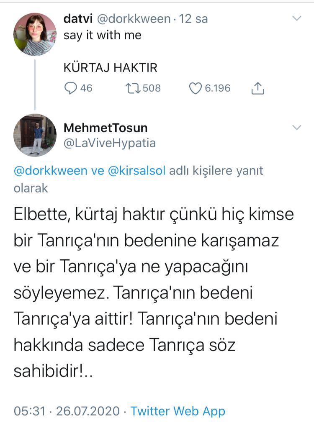This screenshot has width=314, height=423.
Task: Like datvi's tweet with the heart icon
Action: (x=196, y=88)
